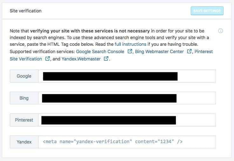The height and width of the screenshot is (161, 234).
Task: Open the info icon beside the note
Action: point(220,31)
